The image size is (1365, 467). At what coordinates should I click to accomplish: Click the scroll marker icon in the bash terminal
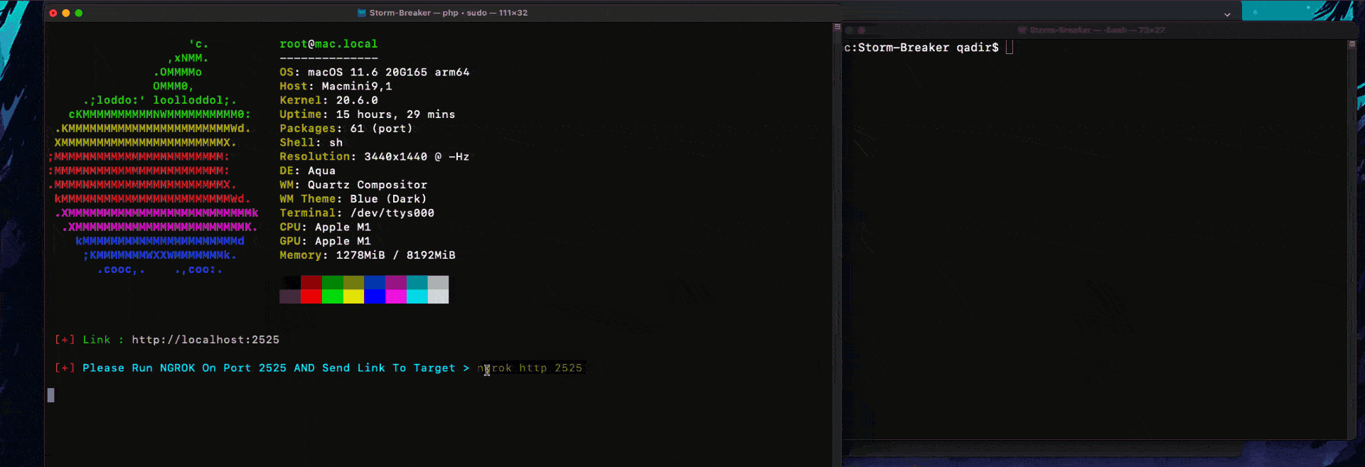(x=1351, y=44)
